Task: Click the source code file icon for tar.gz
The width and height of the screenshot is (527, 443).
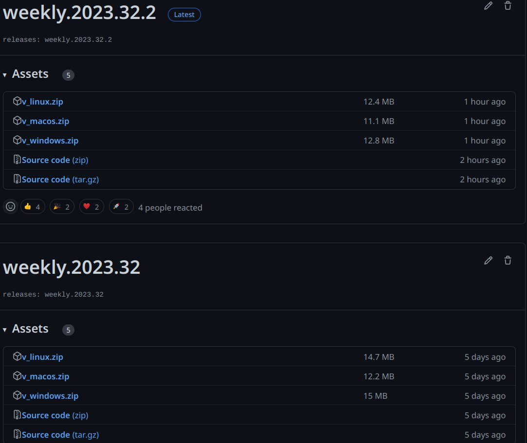Action: point(16,179)
